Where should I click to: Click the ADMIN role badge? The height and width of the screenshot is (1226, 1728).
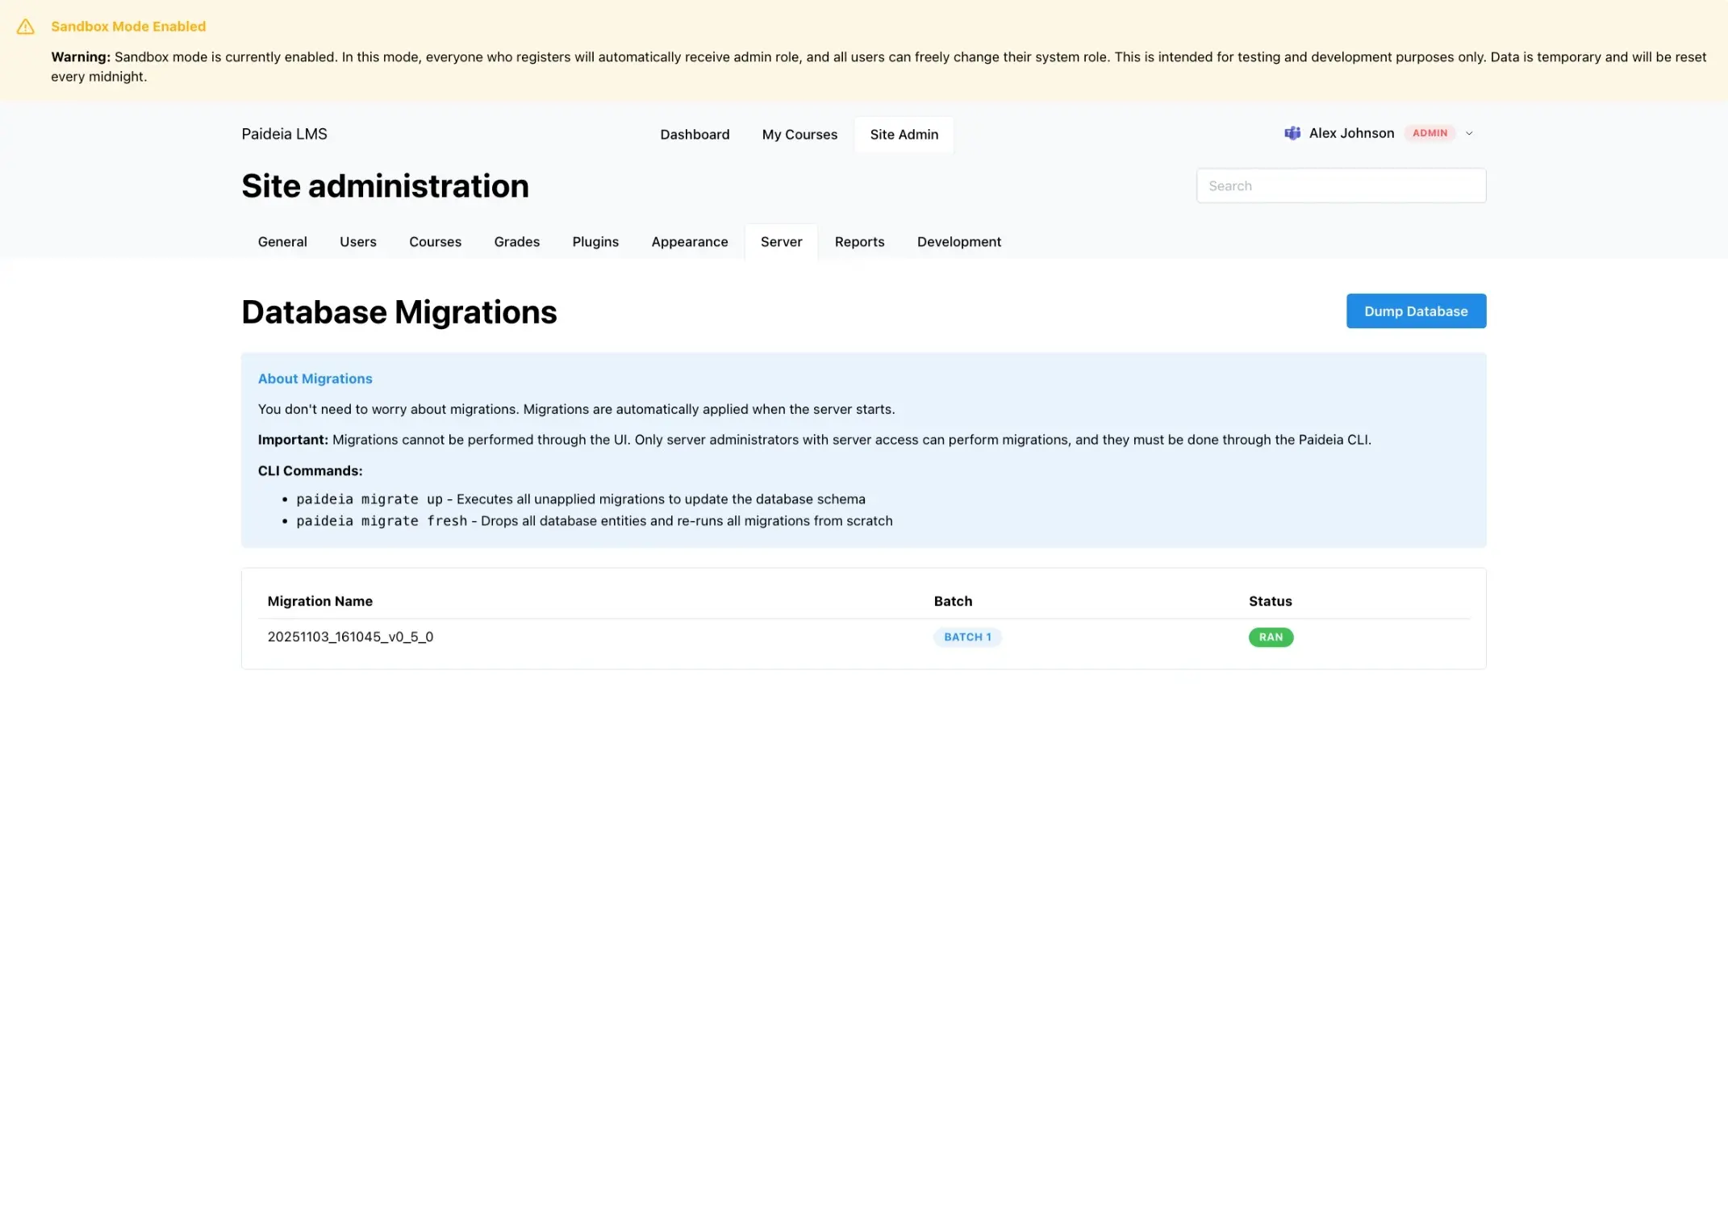(x=1430, y=133)
